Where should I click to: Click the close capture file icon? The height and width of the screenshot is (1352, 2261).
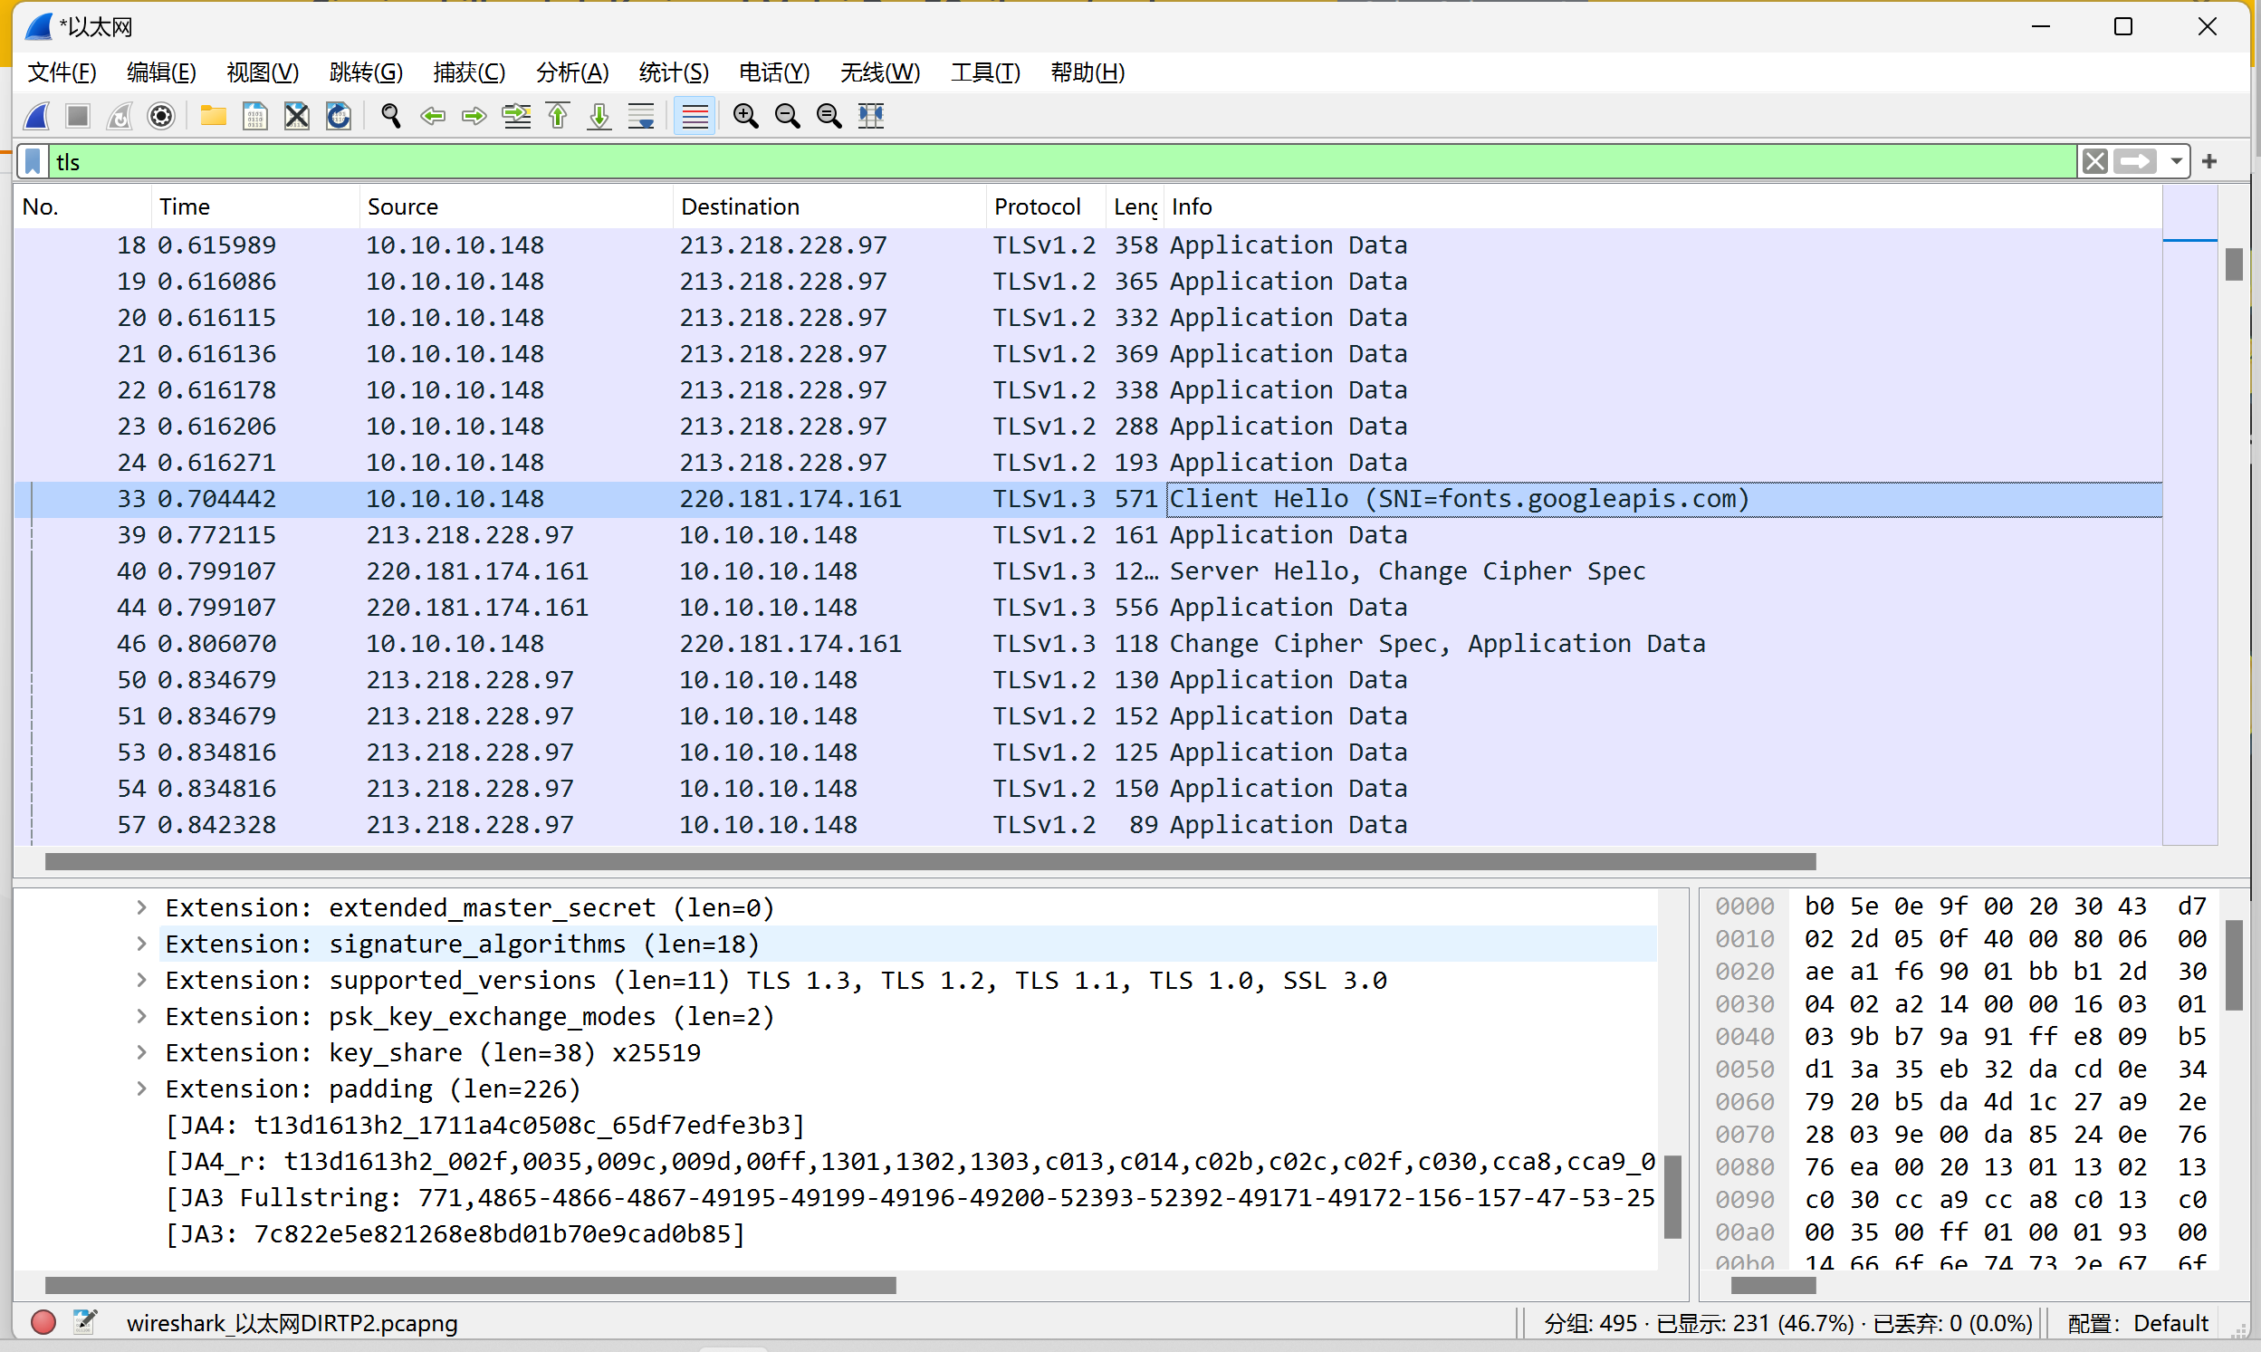coord(297,116)
